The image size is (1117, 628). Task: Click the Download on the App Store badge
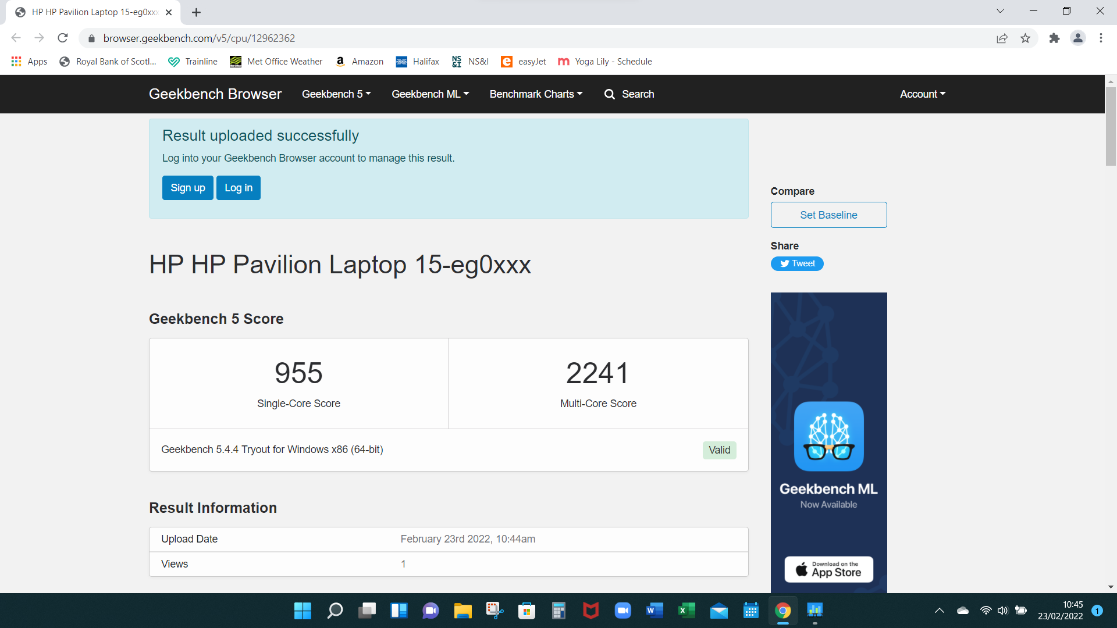tap(828, 569)
